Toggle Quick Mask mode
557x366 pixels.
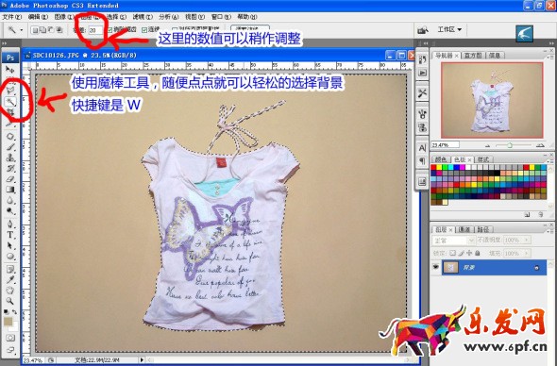point(10,338)
